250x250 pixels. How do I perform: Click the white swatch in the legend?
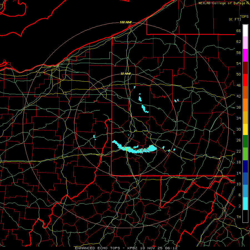pyautogui.click(x=245, y=31)
